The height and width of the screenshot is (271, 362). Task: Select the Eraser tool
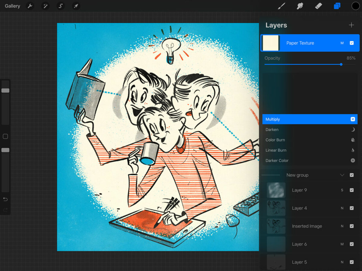[318, 6]
